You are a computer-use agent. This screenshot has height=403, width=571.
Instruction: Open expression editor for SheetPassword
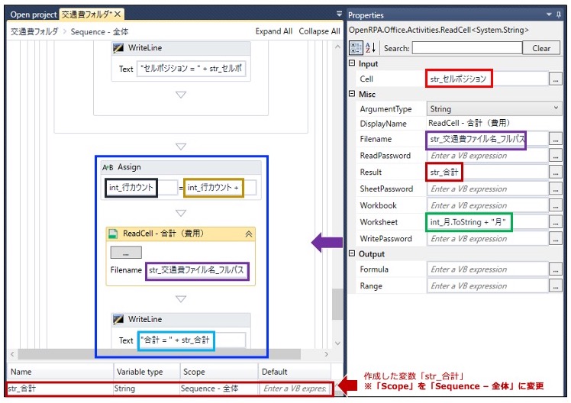coord(555,189)
